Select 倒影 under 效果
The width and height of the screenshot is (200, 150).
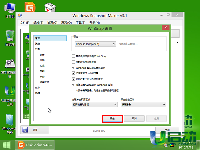click(x=42, y=60)
